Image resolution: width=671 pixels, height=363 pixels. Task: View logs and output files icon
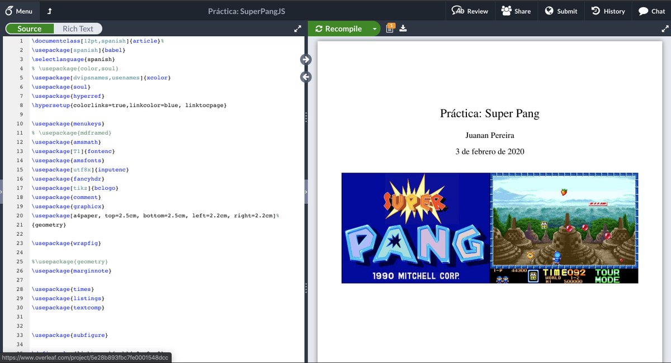pos(390,28)
